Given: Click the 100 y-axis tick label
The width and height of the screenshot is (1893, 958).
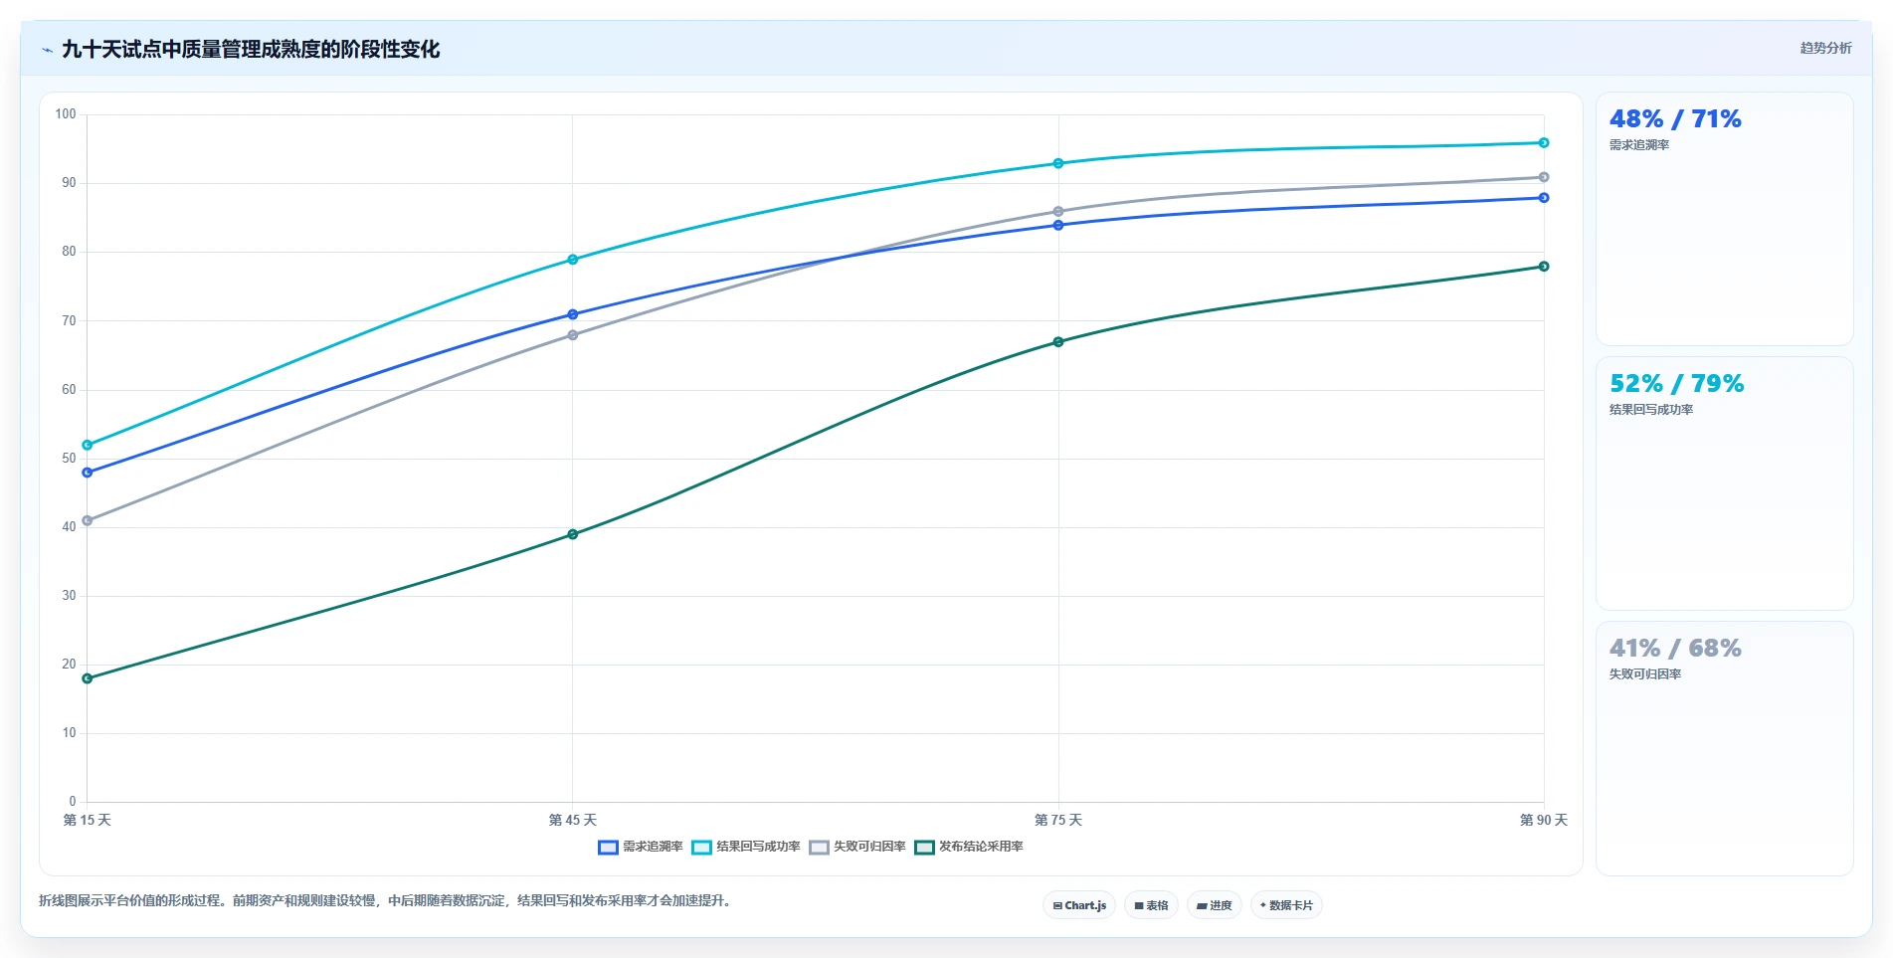Looking at the screenshot, I should 66,114.
